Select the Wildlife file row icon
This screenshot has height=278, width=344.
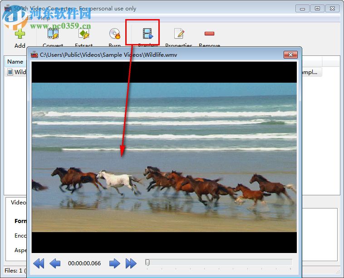pyautogui.click(x=10, y=72)
